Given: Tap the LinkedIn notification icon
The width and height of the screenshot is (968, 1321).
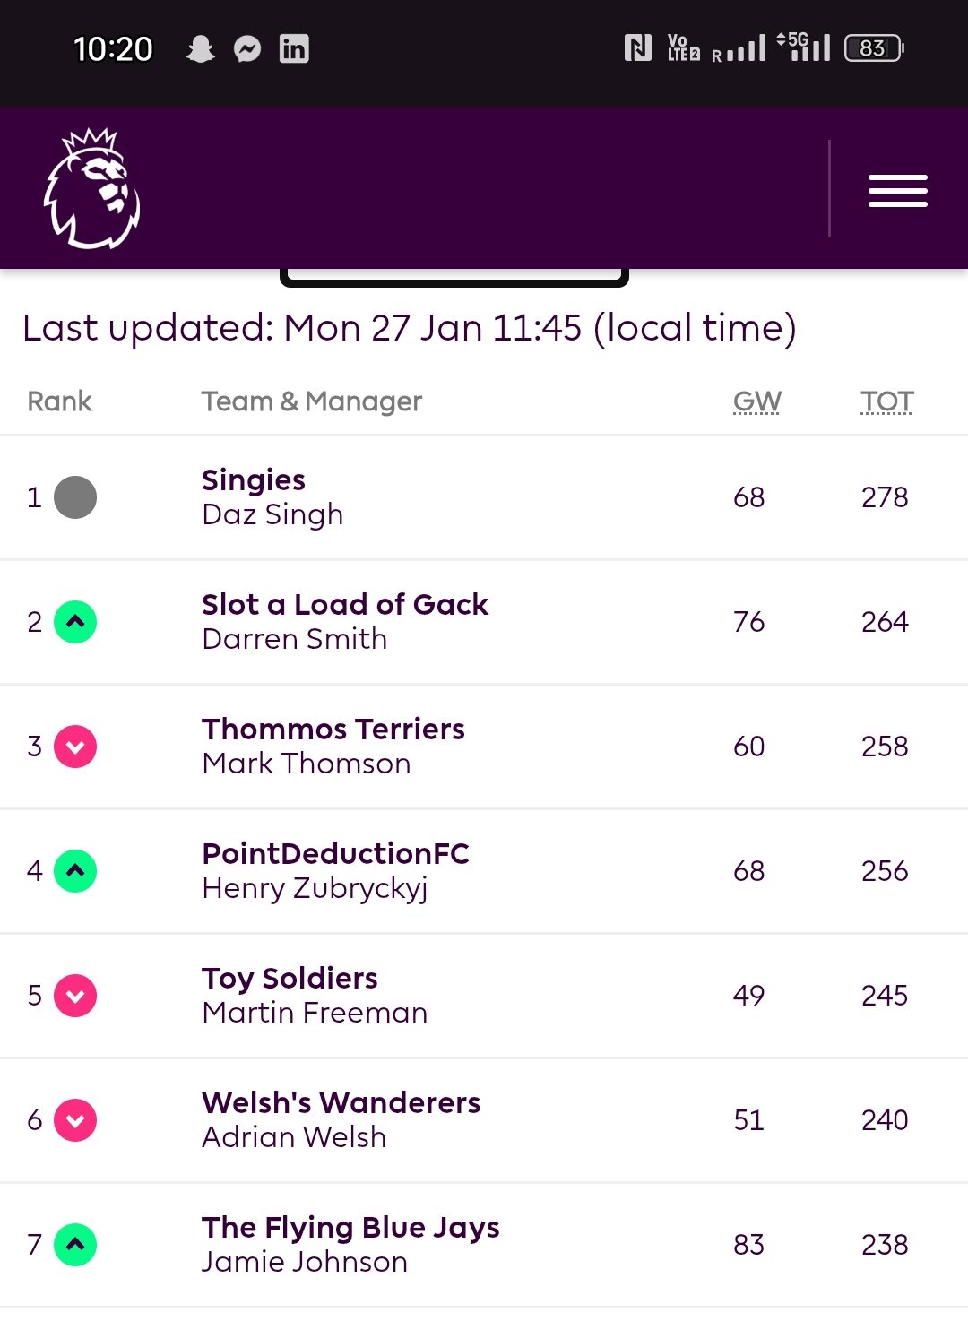Looking at the screenshot, I should [x=294, y=48].
